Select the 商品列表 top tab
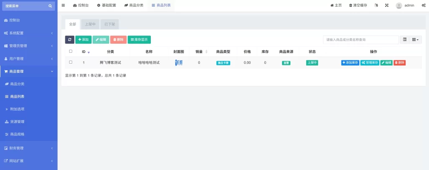 (x=161, y=5)
